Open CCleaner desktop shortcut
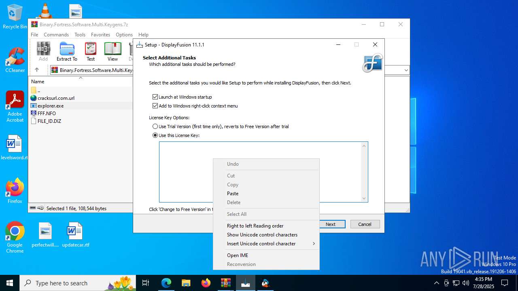The height and width of the screenshot is (291, 518). point(15,60)
